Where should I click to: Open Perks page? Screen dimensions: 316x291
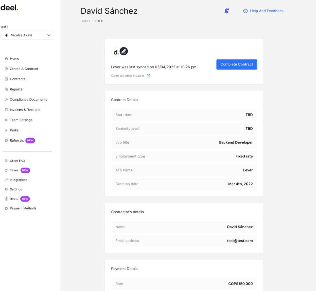coord(14,130)
